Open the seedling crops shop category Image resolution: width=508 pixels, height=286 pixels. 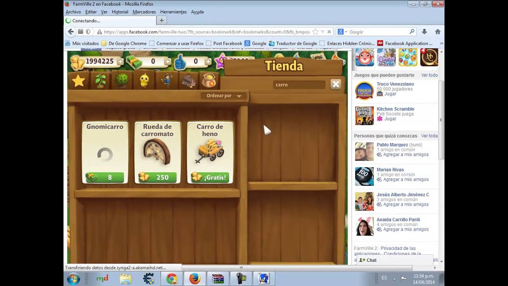[100, 81]
